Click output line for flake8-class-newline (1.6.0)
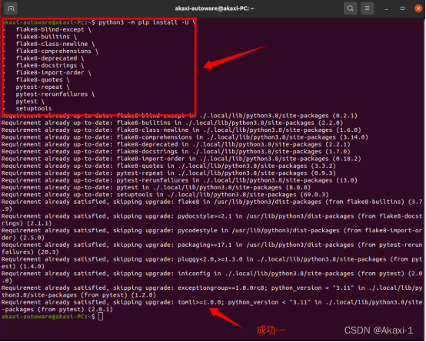Viewport: 426px width, 342px height. click(181, 130)
